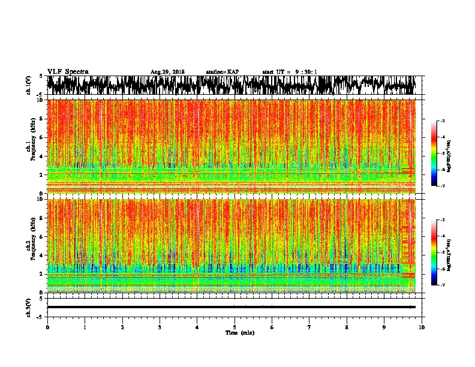The width and height of the screenshot is (475, 367).
Task: Click the '5' tick on ch.1(V) axis
Action: click(41, 76)
